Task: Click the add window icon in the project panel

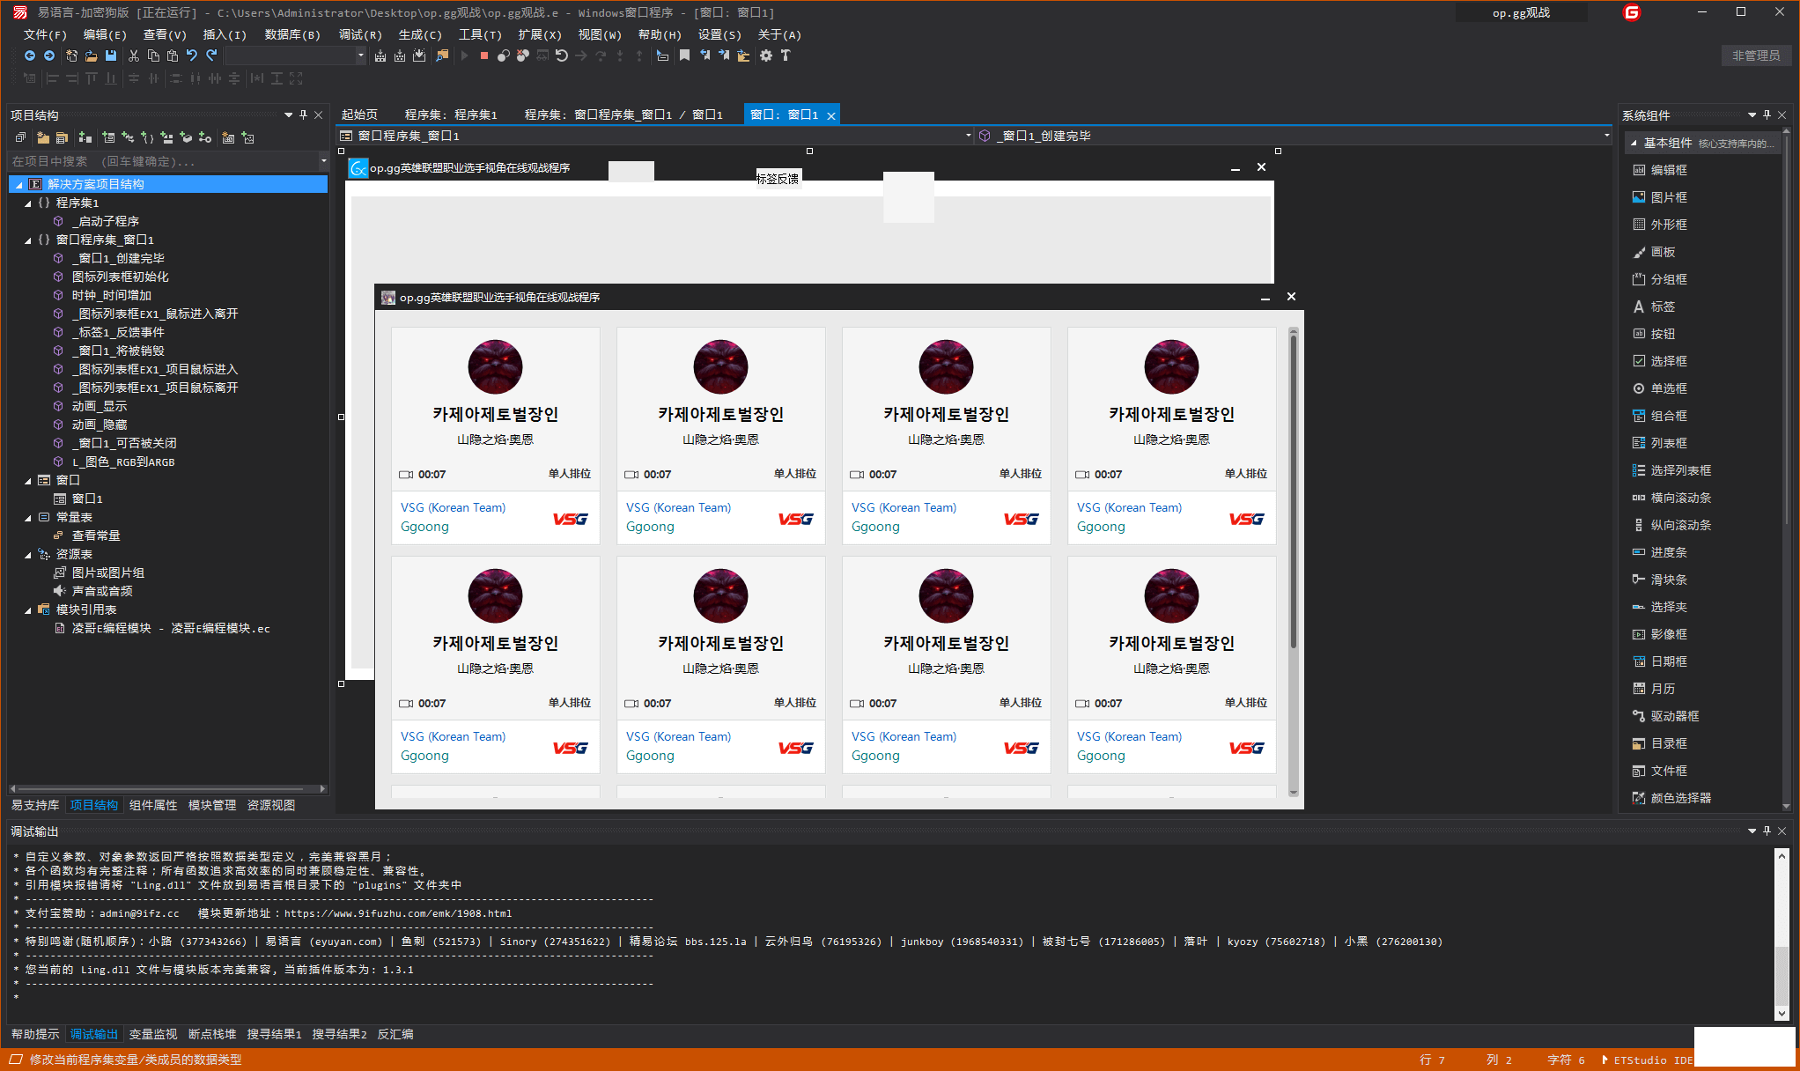Action: [108, 137]
